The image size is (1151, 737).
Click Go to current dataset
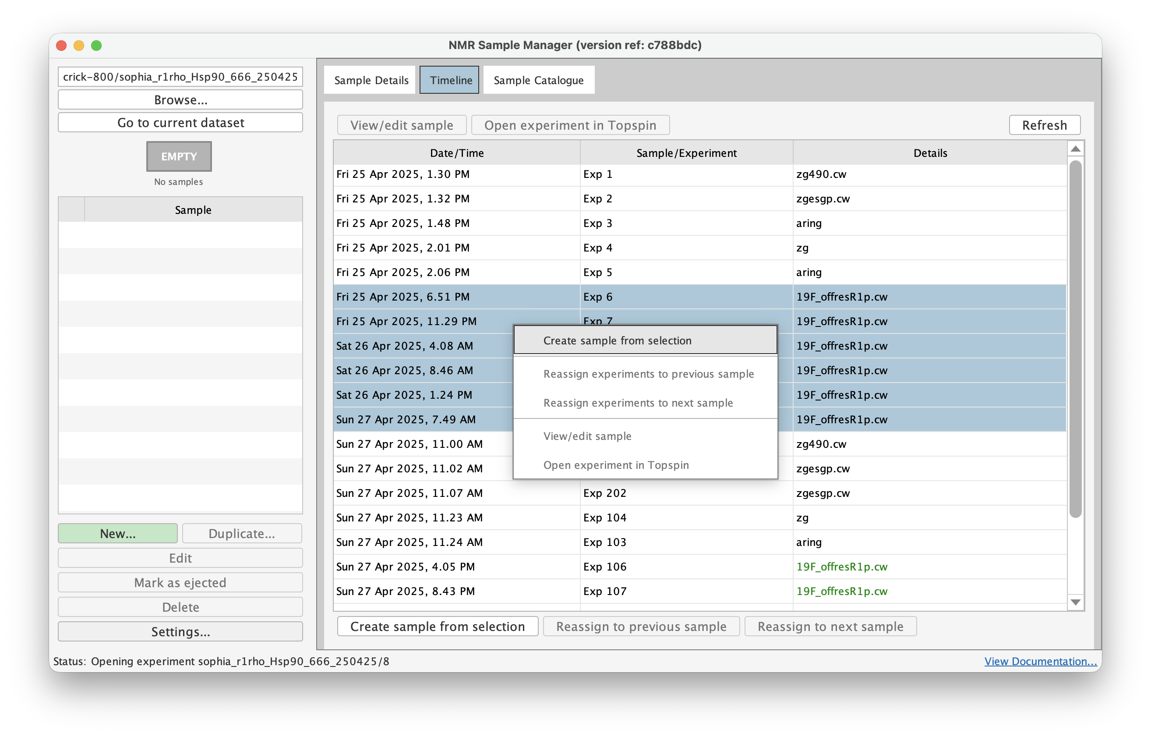click(180, 123)
